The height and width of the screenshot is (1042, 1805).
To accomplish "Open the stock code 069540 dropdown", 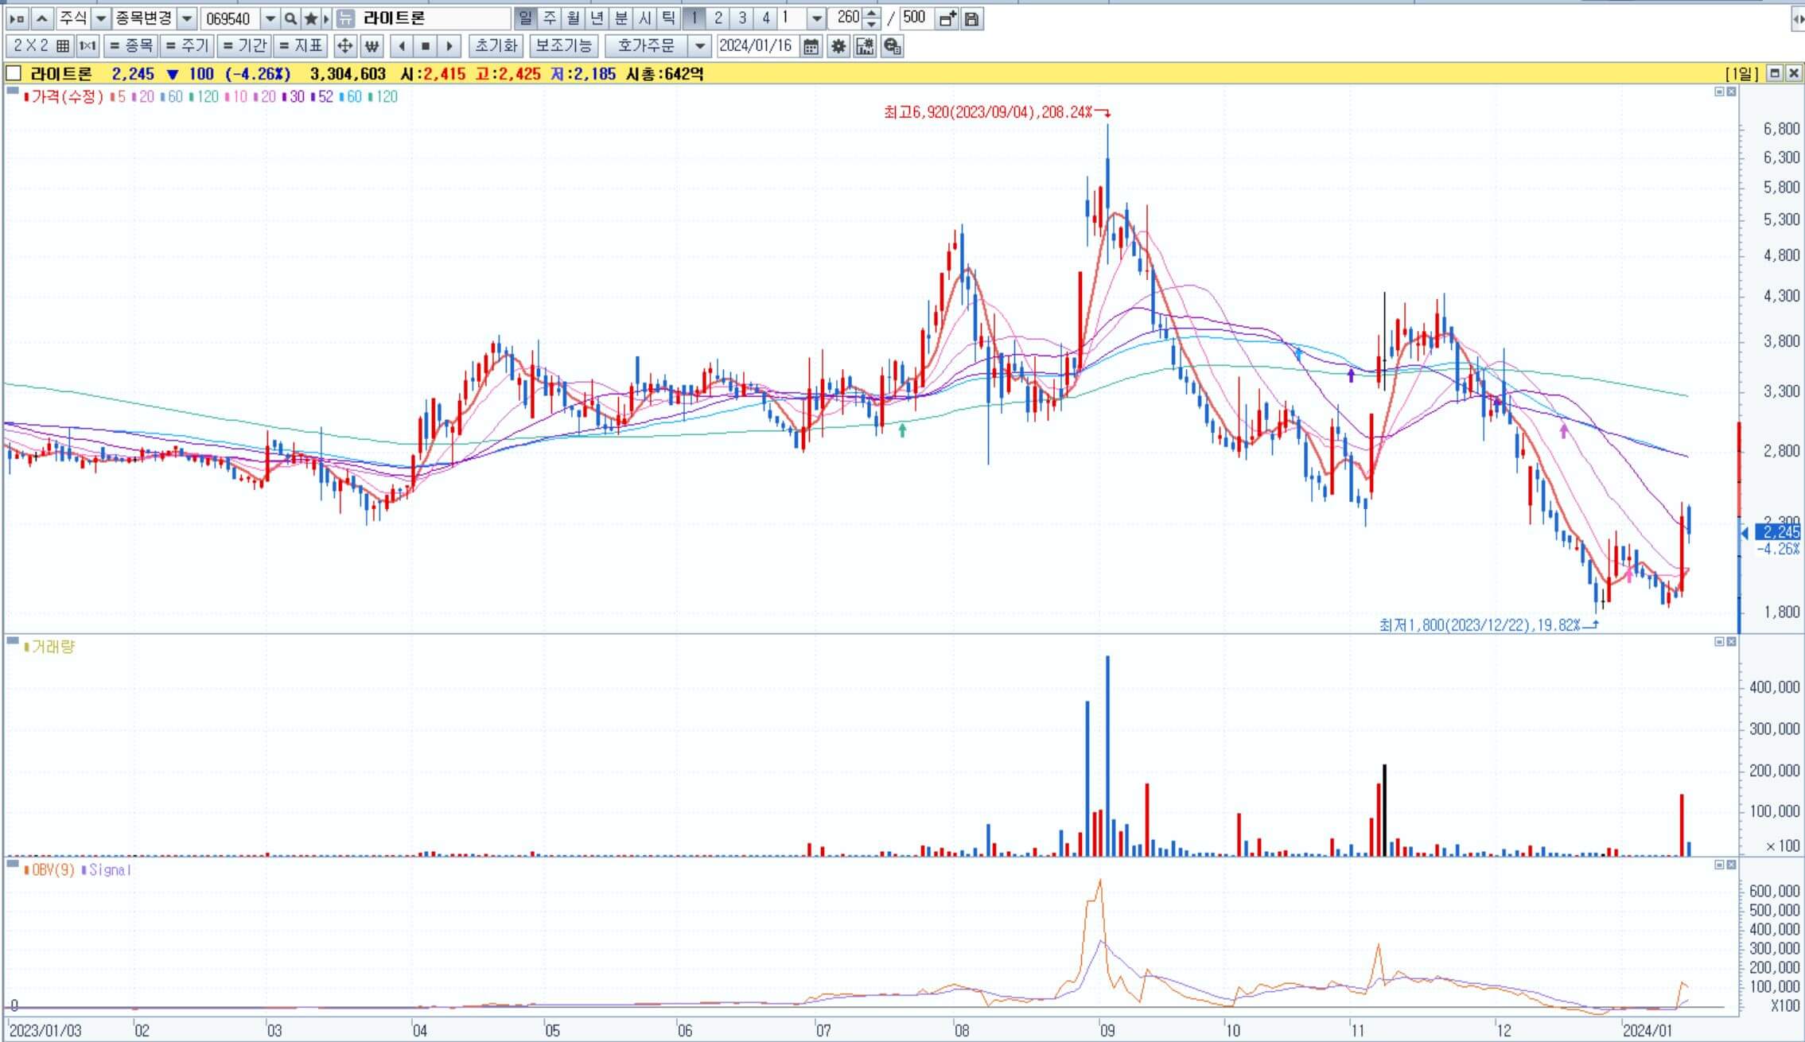I will click(x=270, y=18).
